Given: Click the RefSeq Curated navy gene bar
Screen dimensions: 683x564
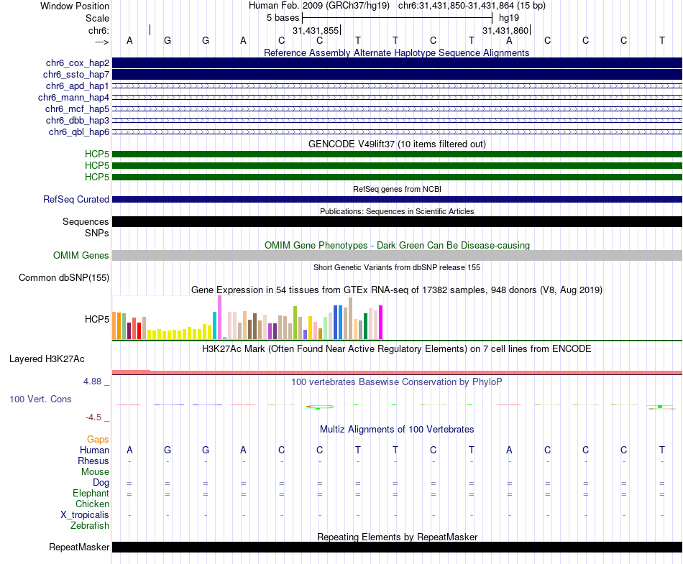Looking at the screenshot, I should point(397,199).
